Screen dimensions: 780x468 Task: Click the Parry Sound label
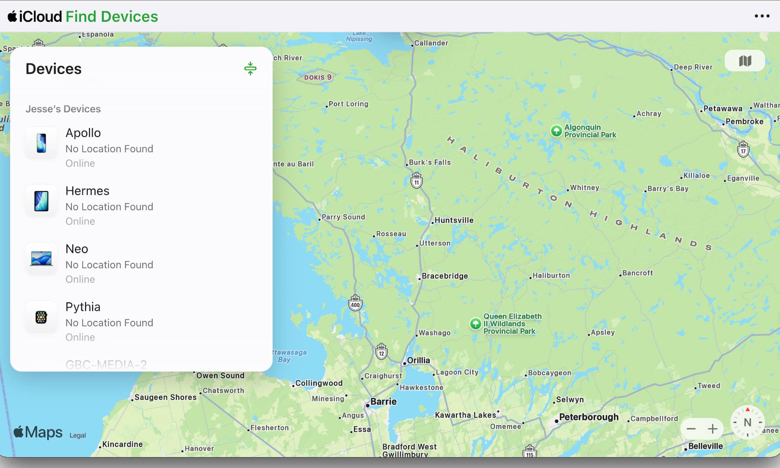[x=343, y=217]
